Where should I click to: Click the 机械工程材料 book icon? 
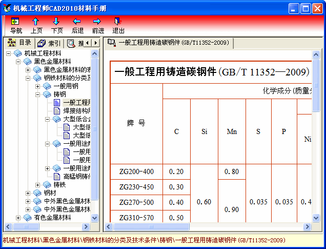(18, 53)
